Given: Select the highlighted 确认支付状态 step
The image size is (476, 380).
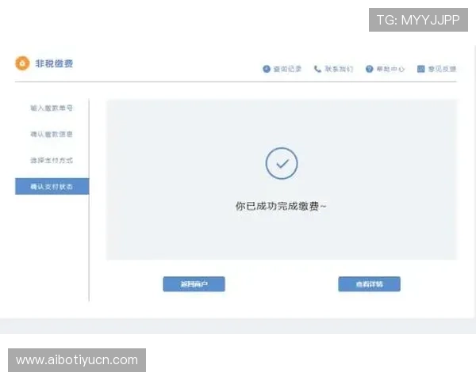Looking at the screenshot, I should [52, 186].
